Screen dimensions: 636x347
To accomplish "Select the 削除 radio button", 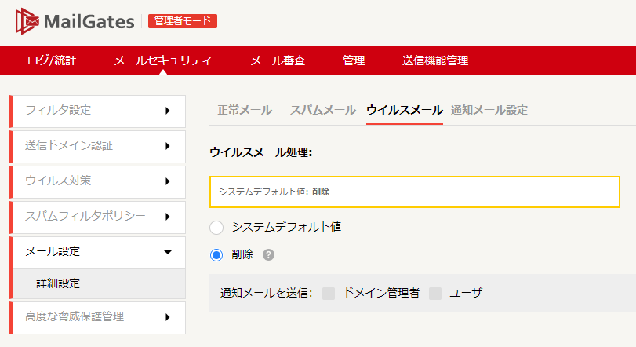I will (216, 255).
